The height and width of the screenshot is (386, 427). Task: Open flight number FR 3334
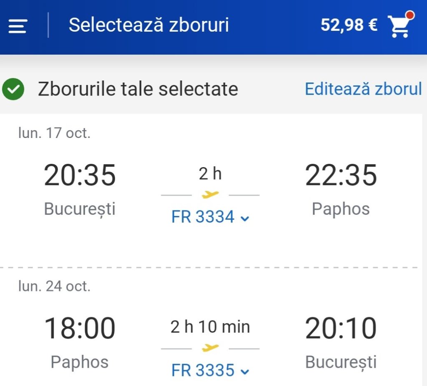click(203, 217)
